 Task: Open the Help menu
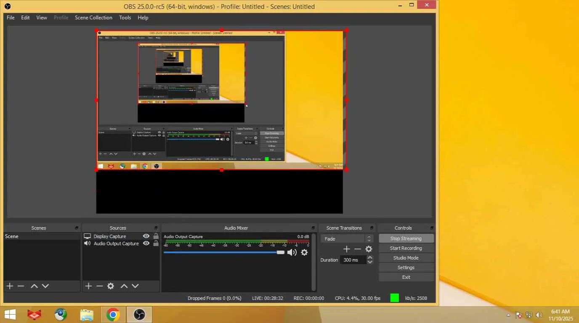tap(143, 18)
